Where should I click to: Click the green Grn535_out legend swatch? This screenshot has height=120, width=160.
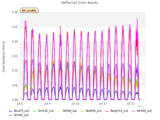coord(34,111)
